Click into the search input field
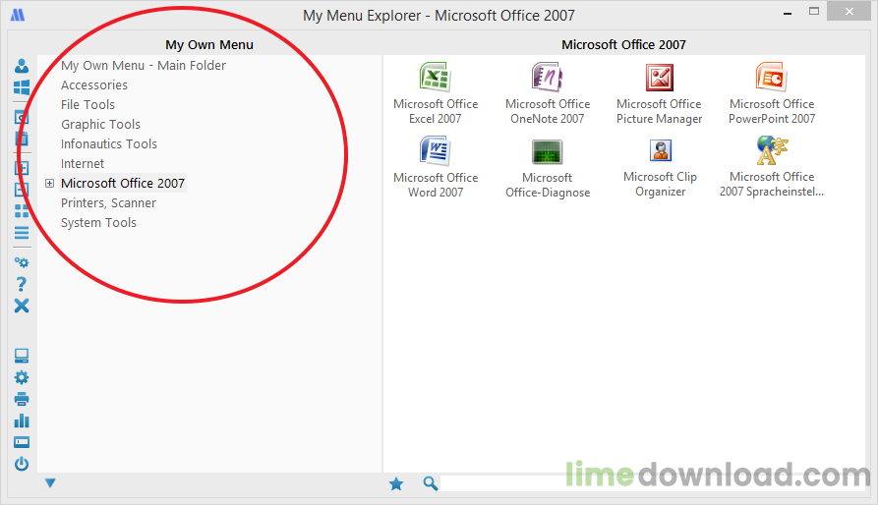Screen dimensions: 878x505 click(x=652, y=483)
